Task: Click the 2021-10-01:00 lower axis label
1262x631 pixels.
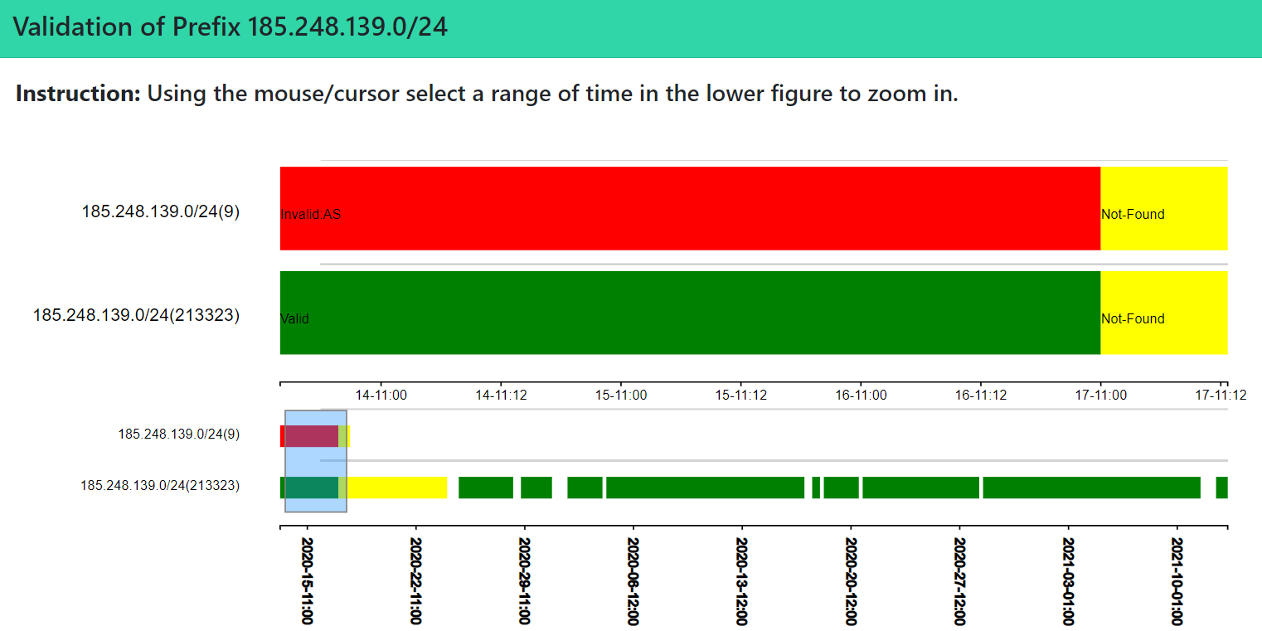Action: click(1177, 581)
